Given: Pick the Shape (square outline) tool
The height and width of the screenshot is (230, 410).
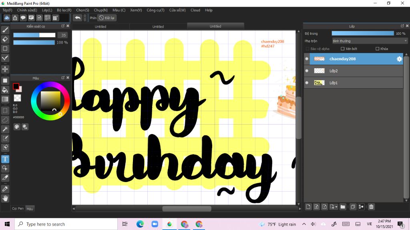Looking at the screenshot, I should (x=5, y=48).
